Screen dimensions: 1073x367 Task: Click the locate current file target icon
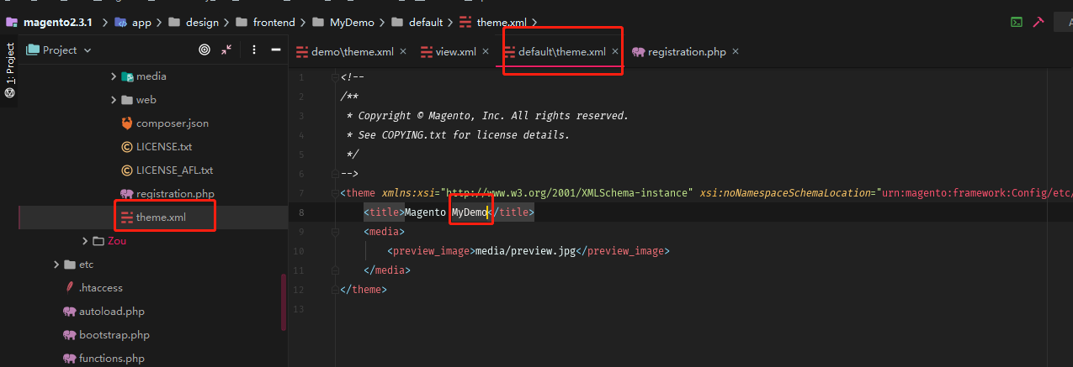click(204, 50)
